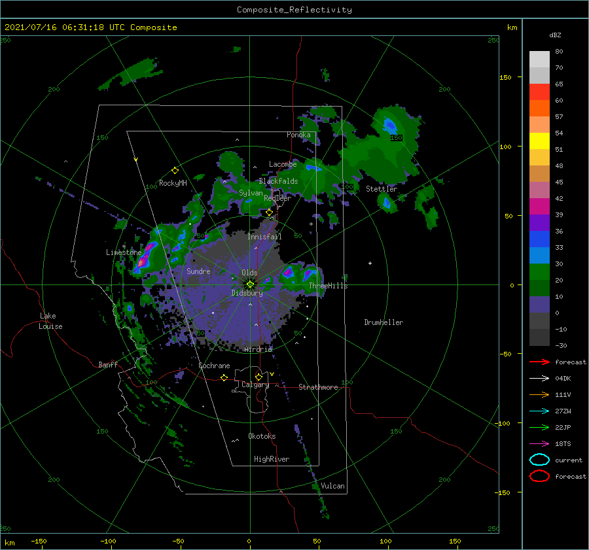
Task: Click the white plus marker west of Drumheller
Action: click(x=370, y=263)
